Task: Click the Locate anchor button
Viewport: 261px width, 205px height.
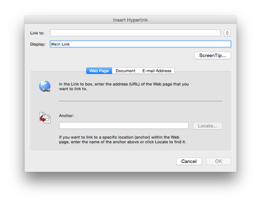Action: tap(207, 126)
